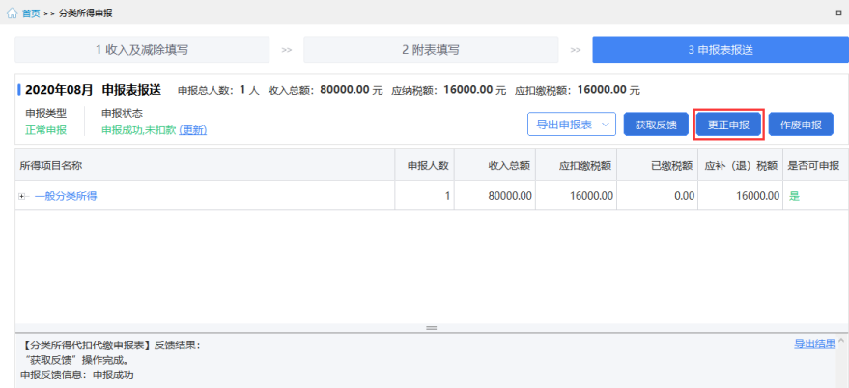This screenshot has width=849, height=388.
Task: Click the 获取反馈 button
Action: [x=656, y=125]
